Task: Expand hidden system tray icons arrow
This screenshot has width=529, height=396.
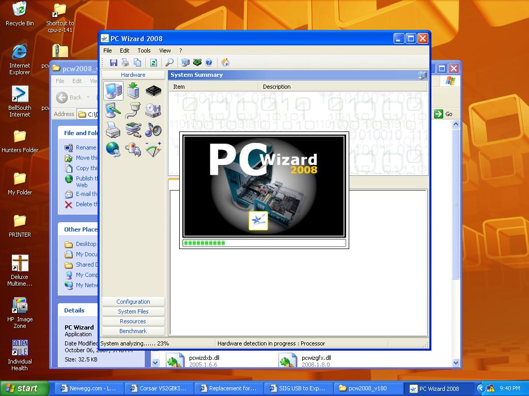Action: (x=481, y=389)
